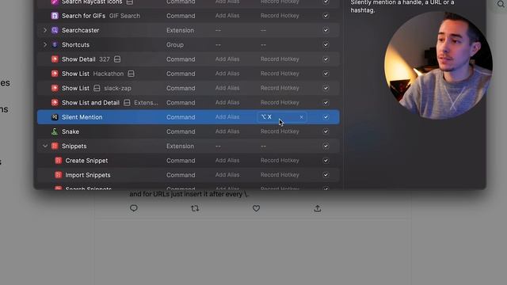Select the Create Snippet row name

click(86, 161)
